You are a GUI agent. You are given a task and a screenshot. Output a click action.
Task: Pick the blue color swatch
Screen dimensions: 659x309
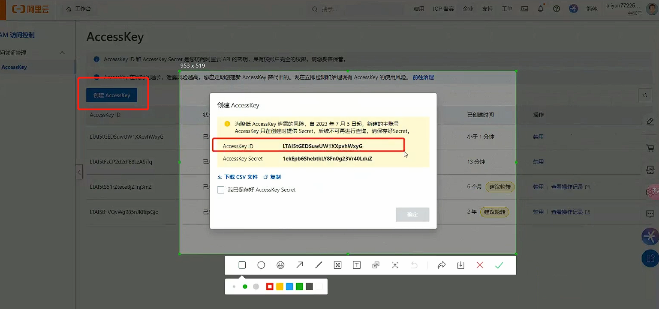pos(289,287)
